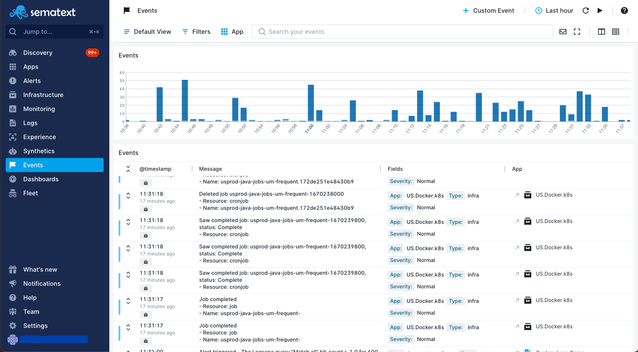Click the Message column header

pos(210,169)
